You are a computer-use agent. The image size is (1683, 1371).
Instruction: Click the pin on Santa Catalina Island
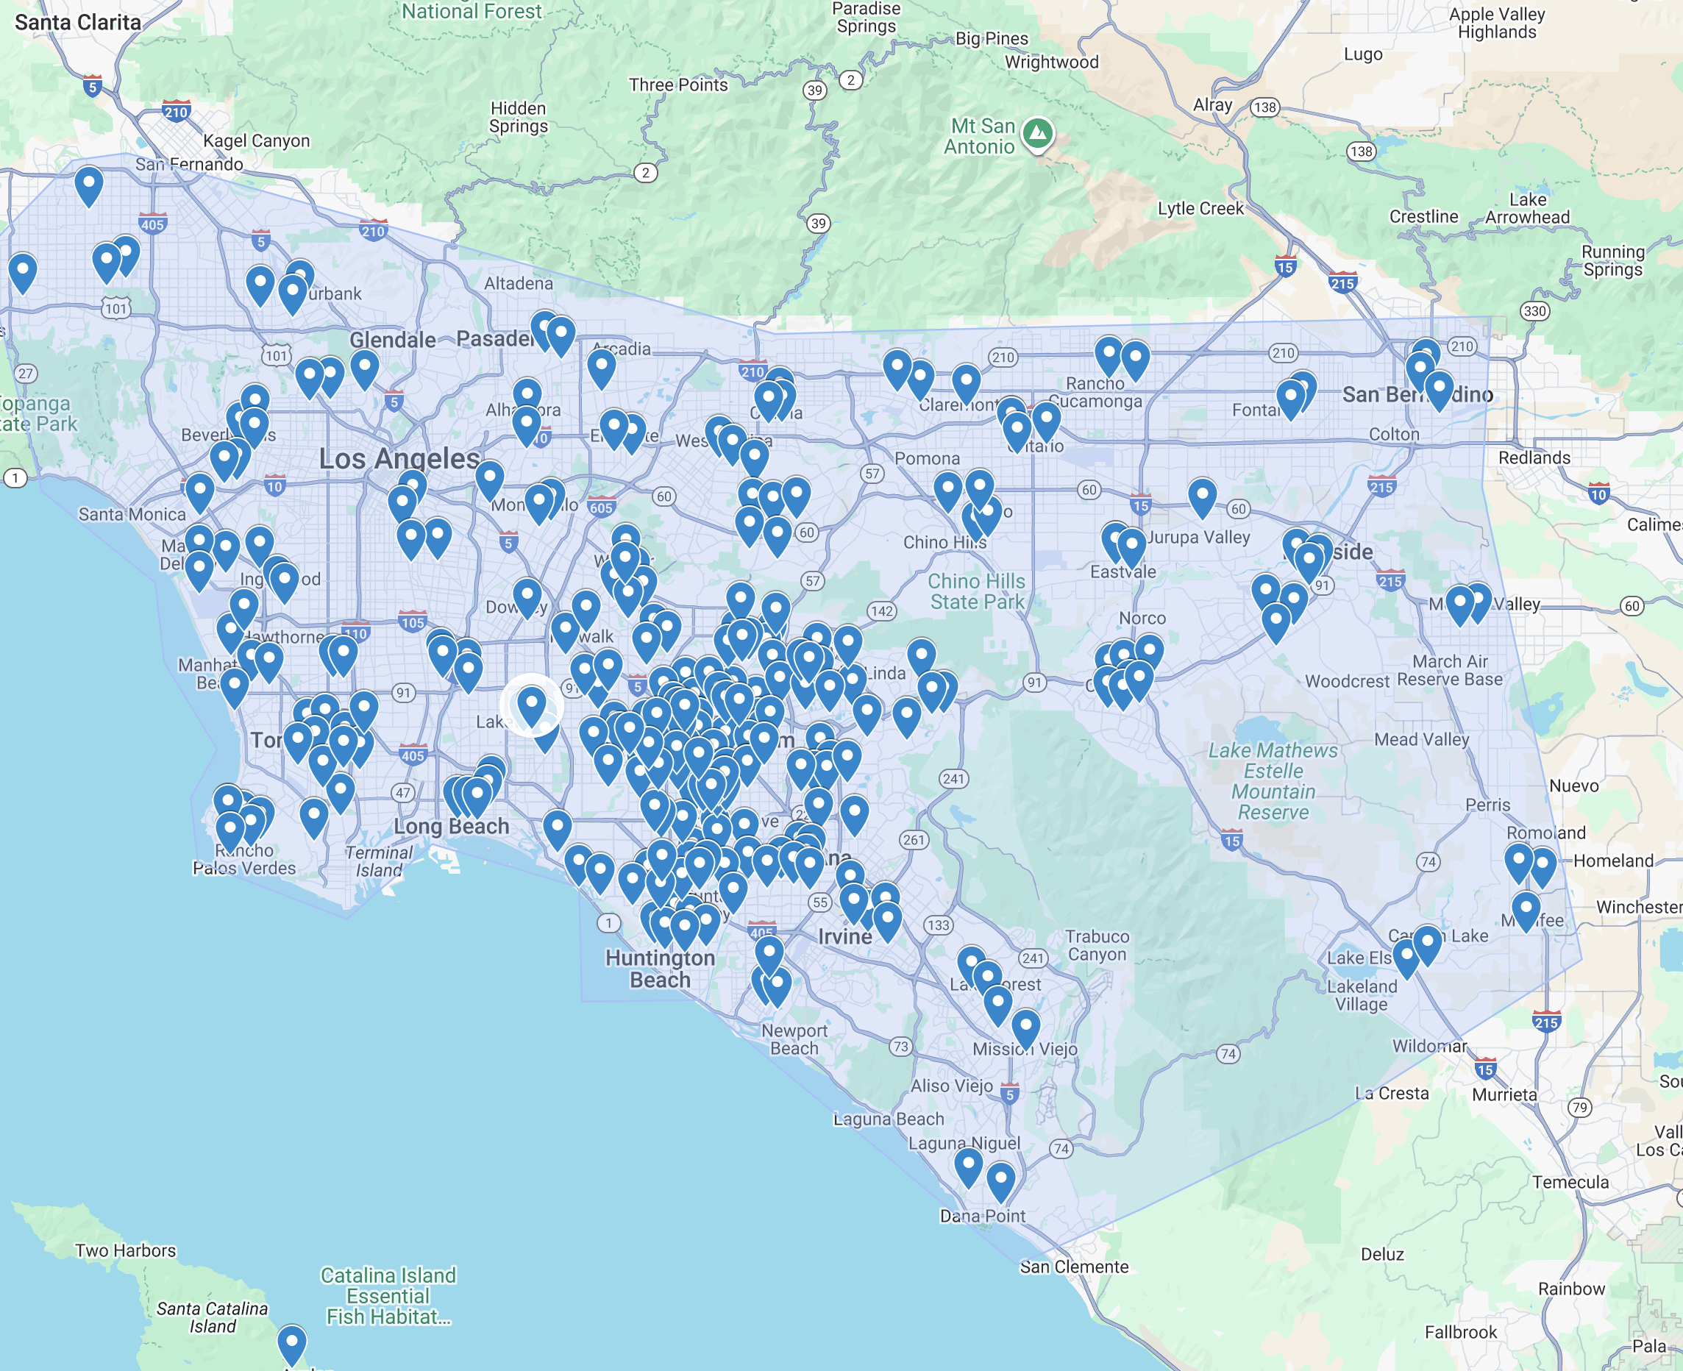(291, 1342)
